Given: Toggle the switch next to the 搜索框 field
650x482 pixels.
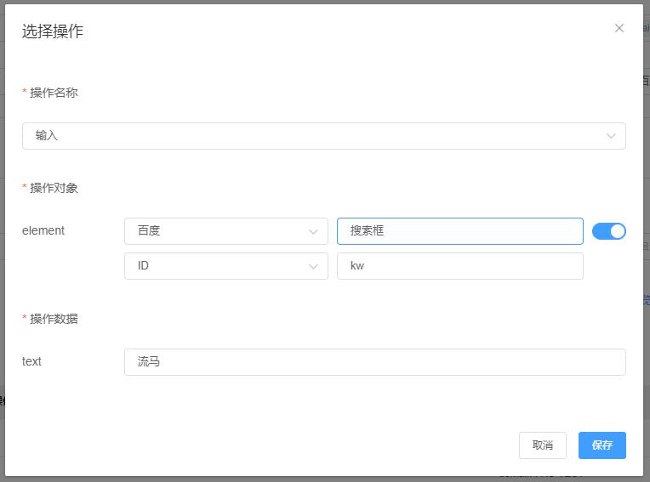Looking at the screenshot, I should click(608, 231).
